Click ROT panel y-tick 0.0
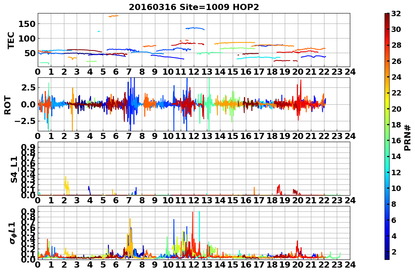This screenshot has height=273, width=415. coord(29,104)
